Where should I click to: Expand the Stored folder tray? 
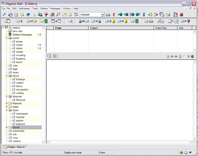point(6,127)
